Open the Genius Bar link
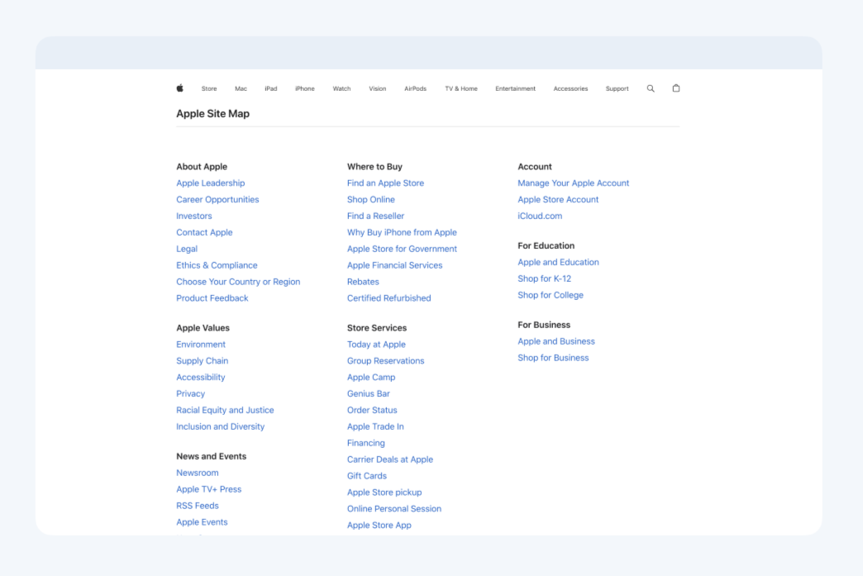Screen dimensions: 863x576 tap(368, 394)
